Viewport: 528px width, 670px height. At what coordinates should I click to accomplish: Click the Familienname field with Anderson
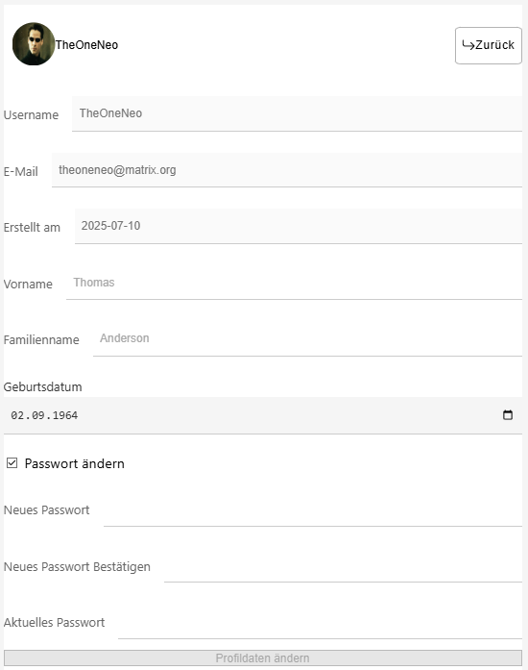click(307, 338)
